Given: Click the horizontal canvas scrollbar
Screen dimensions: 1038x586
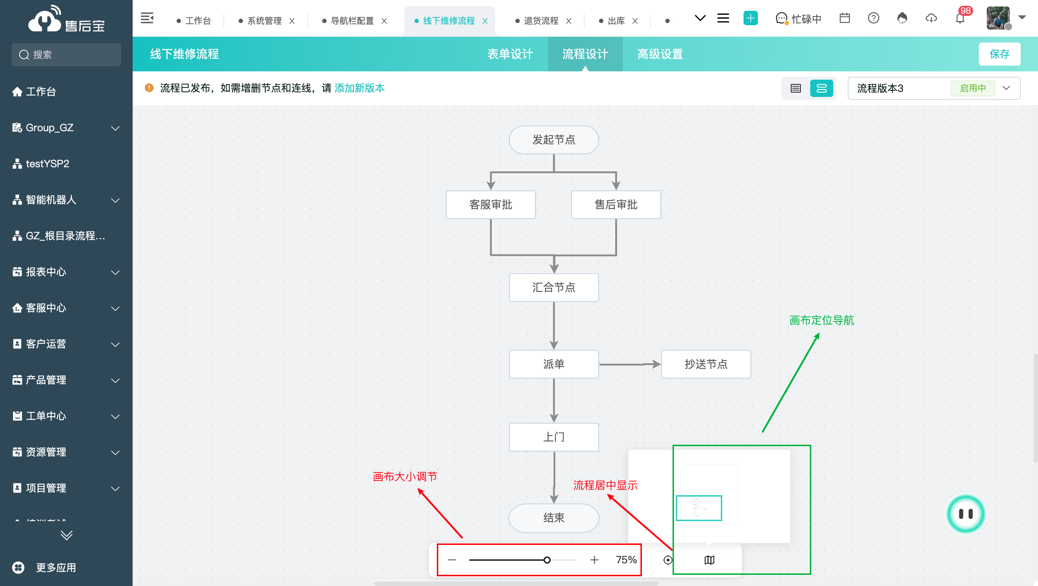Looking at the screenshot, I should pos(516,583).
